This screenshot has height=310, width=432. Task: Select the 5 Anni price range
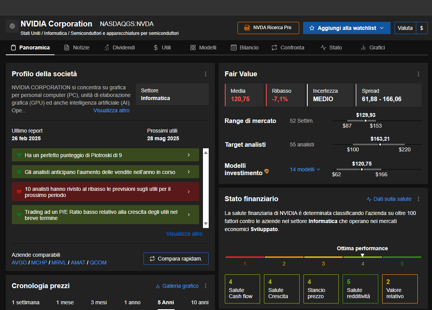(x=166, y=303)
